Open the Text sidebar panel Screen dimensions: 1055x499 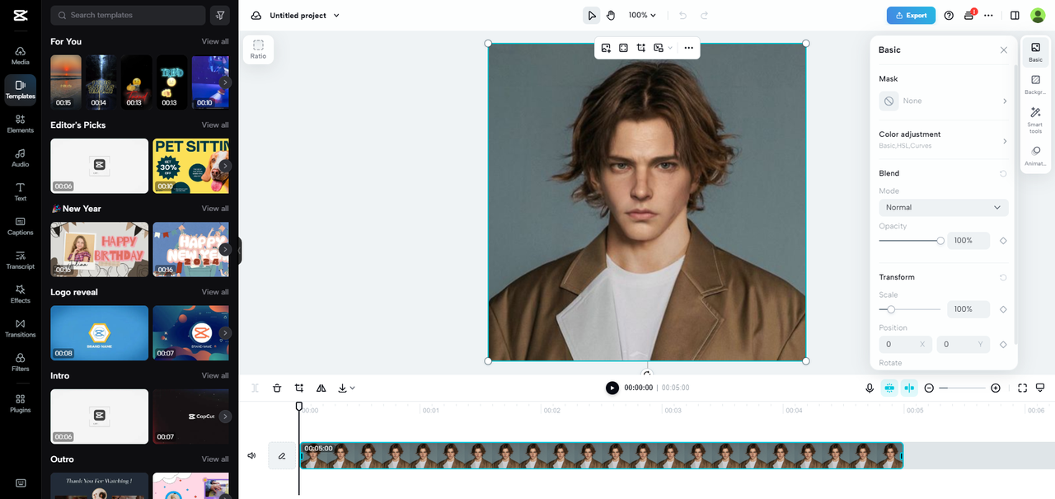click(21, 191)
